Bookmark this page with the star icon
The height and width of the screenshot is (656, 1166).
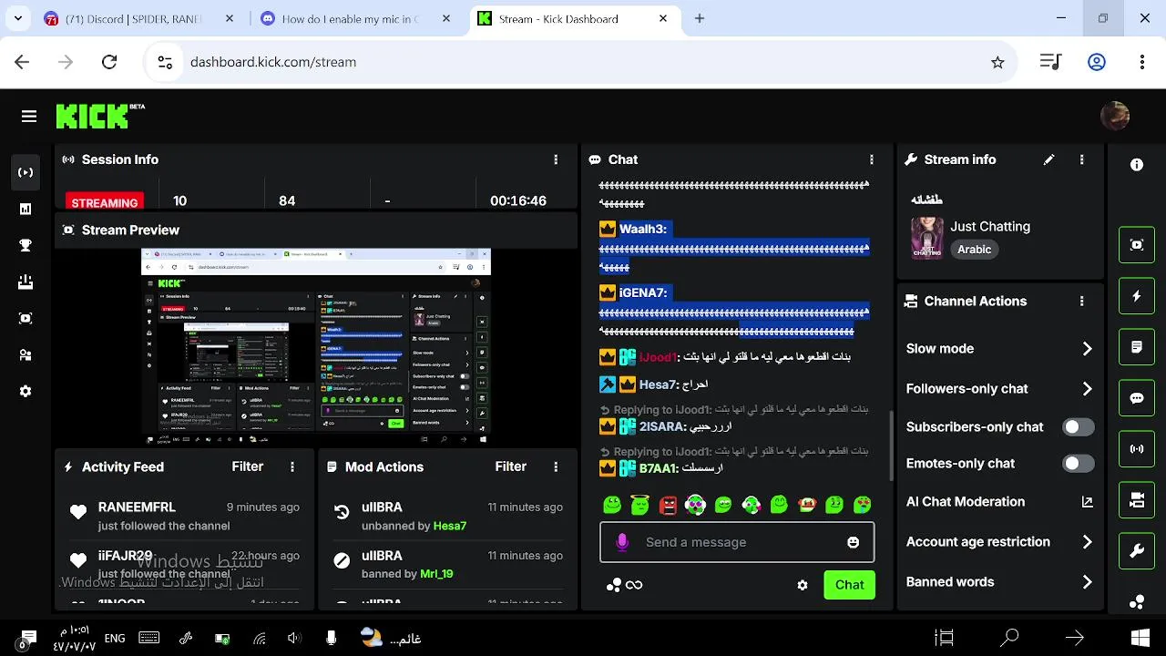point(997,62)
